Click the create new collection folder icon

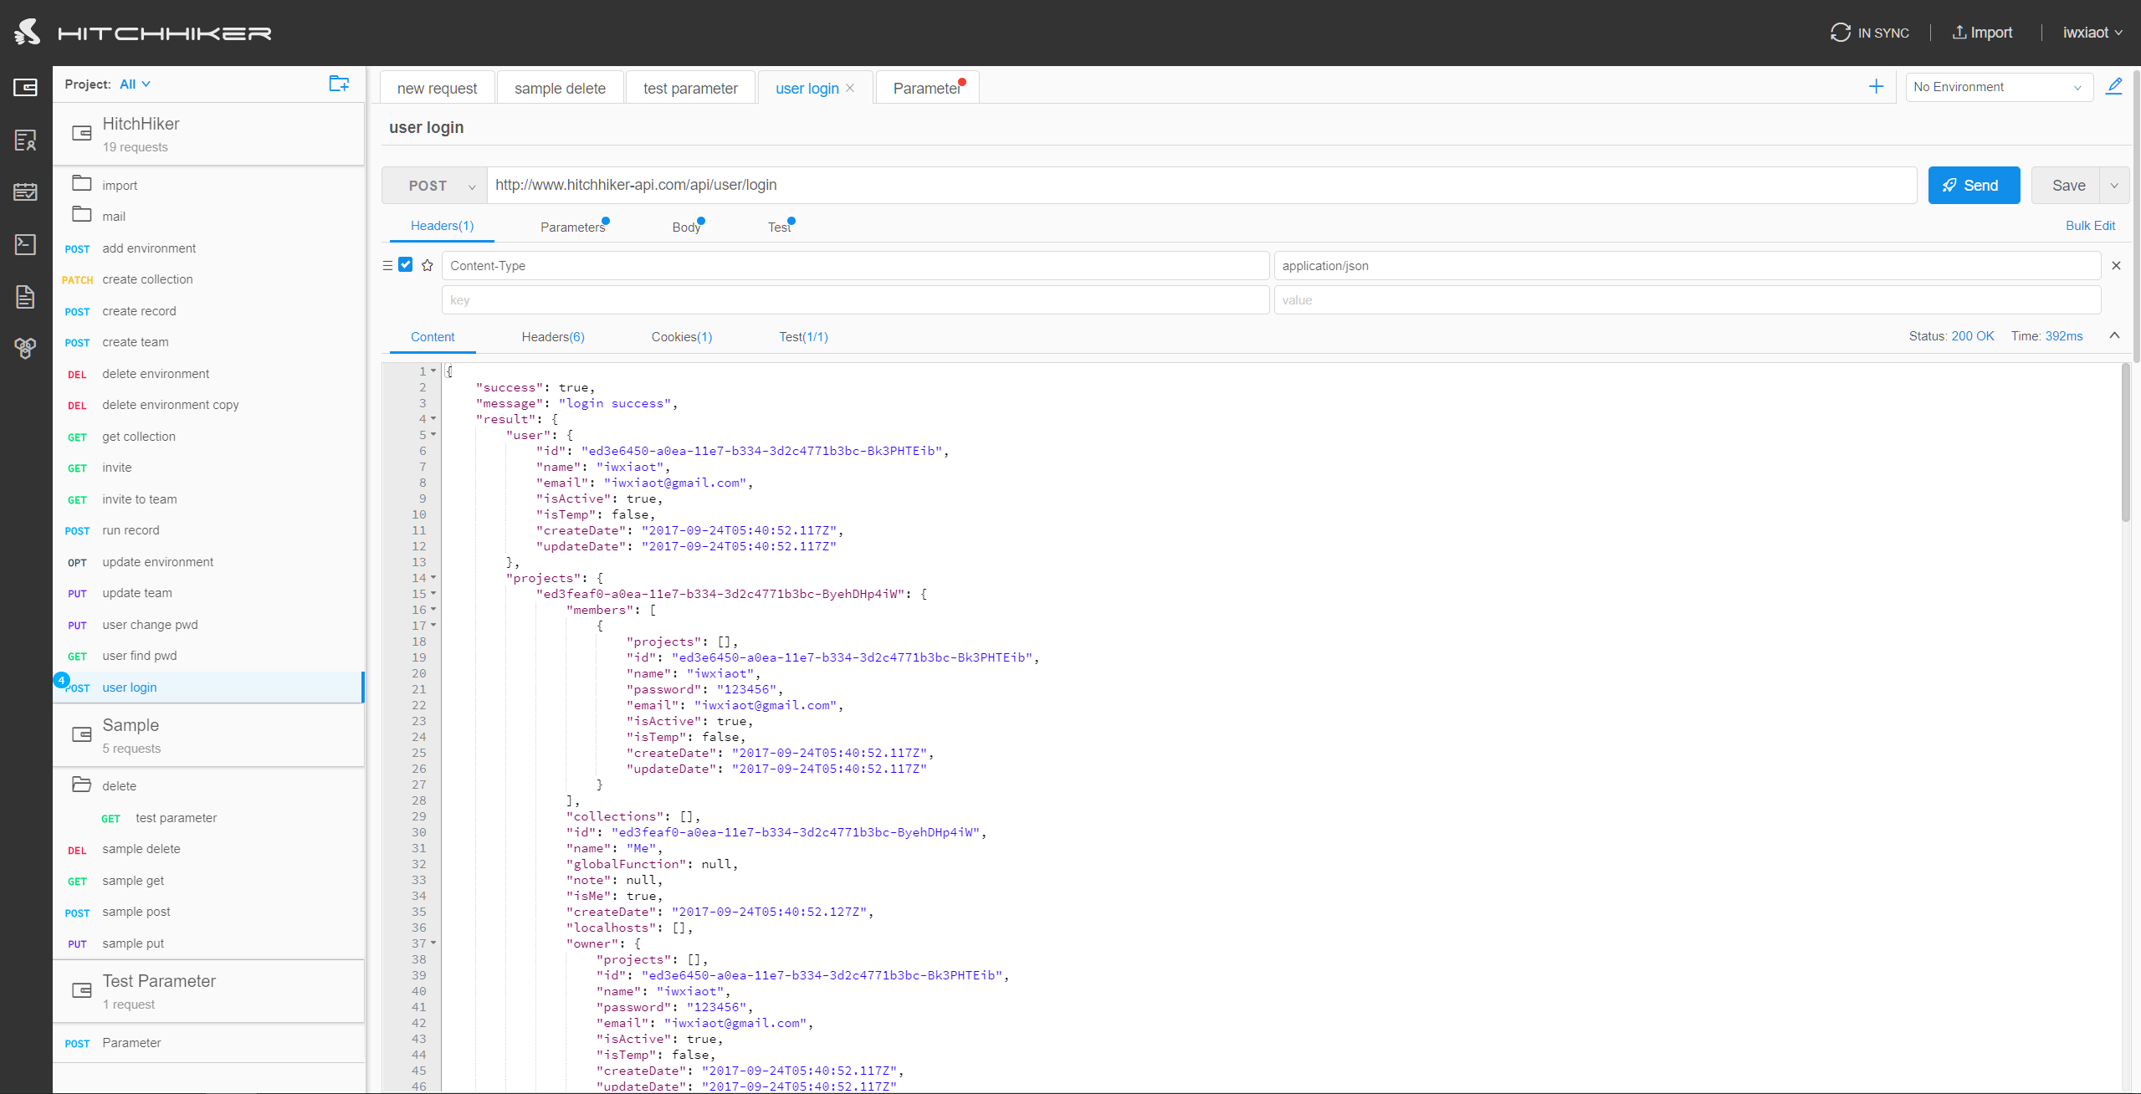339,84
